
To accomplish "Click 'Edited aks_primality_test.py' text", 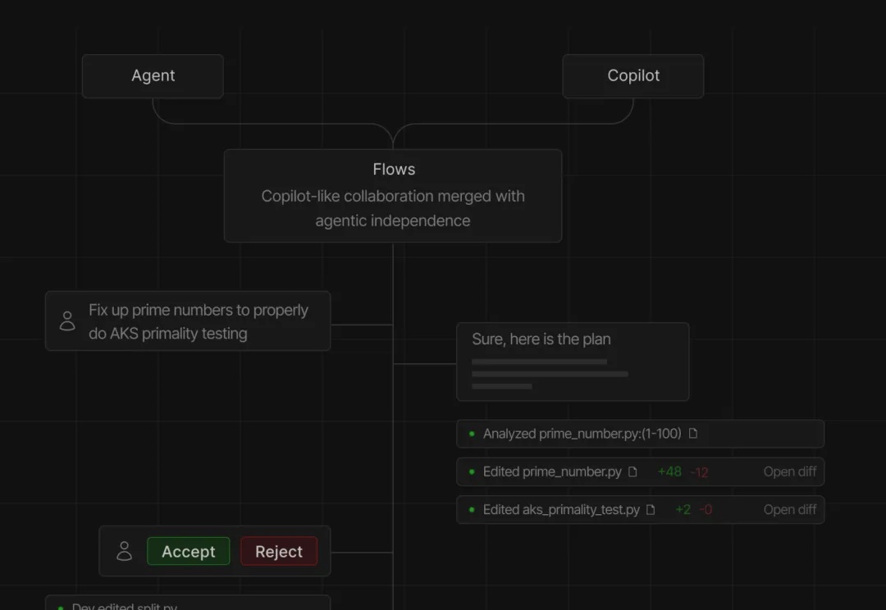I will pos(561,509).
